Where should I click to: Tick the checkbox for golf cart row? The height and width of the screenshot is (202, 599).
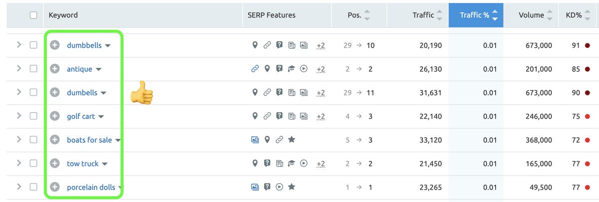click(33, 116)
